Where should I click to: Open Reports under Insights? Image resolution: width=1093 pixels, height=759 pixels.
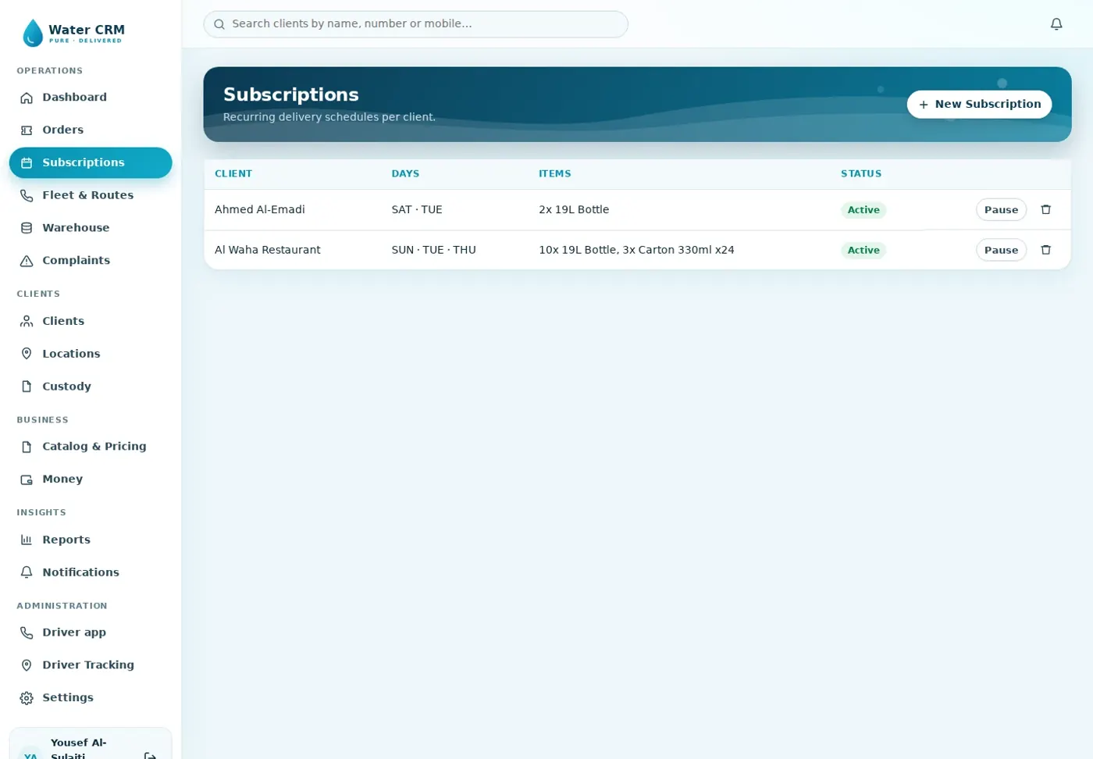[91, 540]
